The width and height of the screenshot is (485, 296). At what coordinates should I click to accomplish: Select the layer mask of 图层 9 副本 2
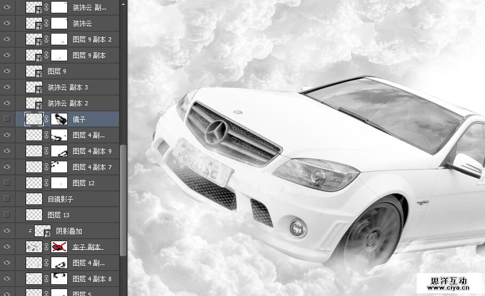click(59, 39)
